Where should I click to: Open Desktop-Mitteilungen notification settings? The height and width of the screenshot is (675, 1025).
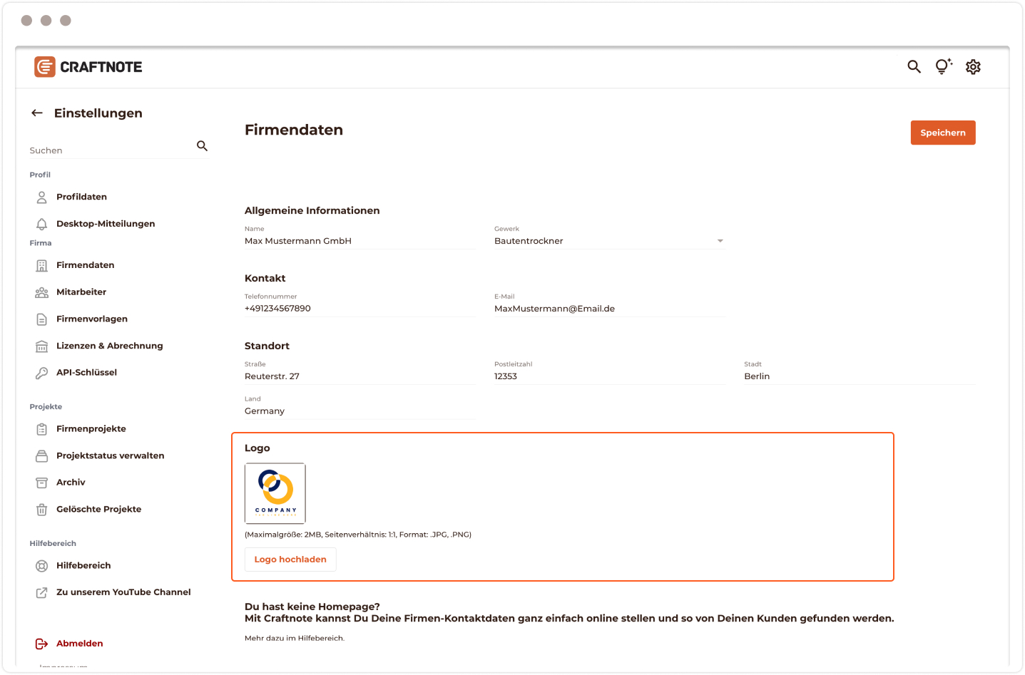click(105, 224)
